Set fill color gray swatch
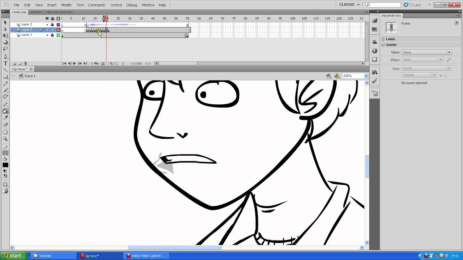The height and width of the screenshot is (260, 463). [5, 153]
